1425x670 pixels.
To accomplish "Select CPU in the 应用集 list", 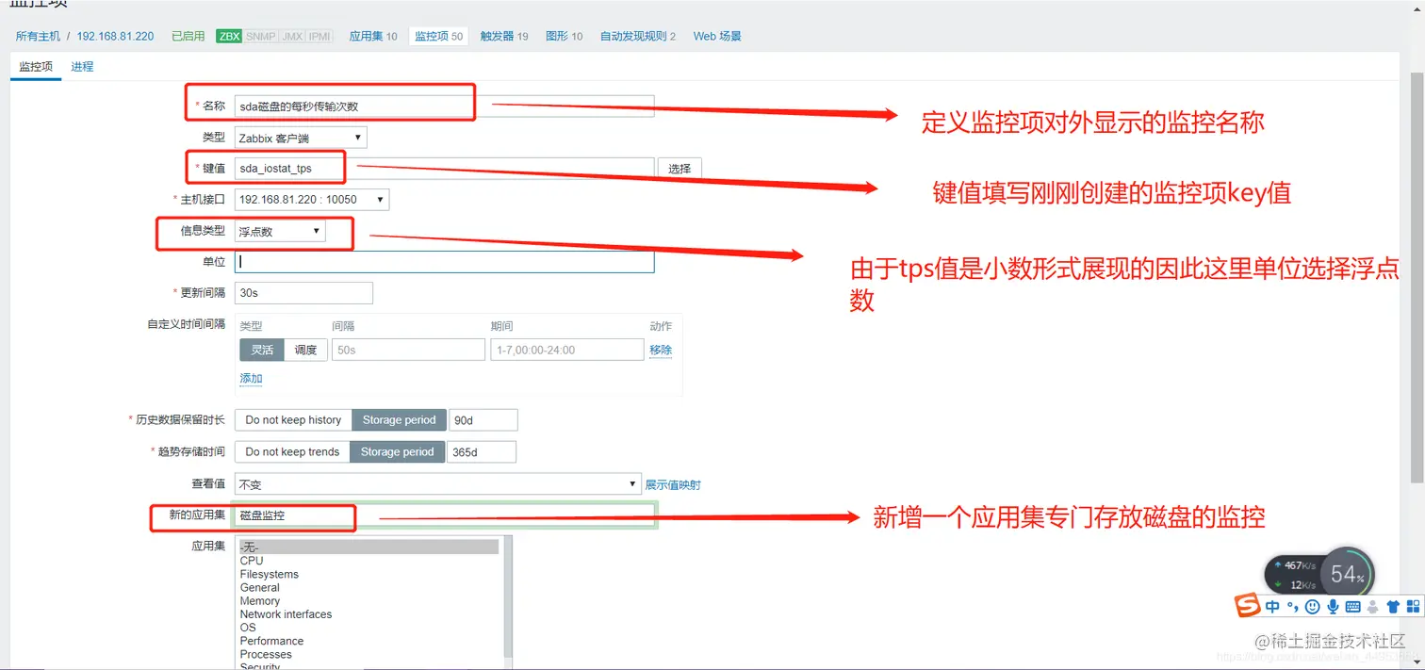I will pos(369,561).
